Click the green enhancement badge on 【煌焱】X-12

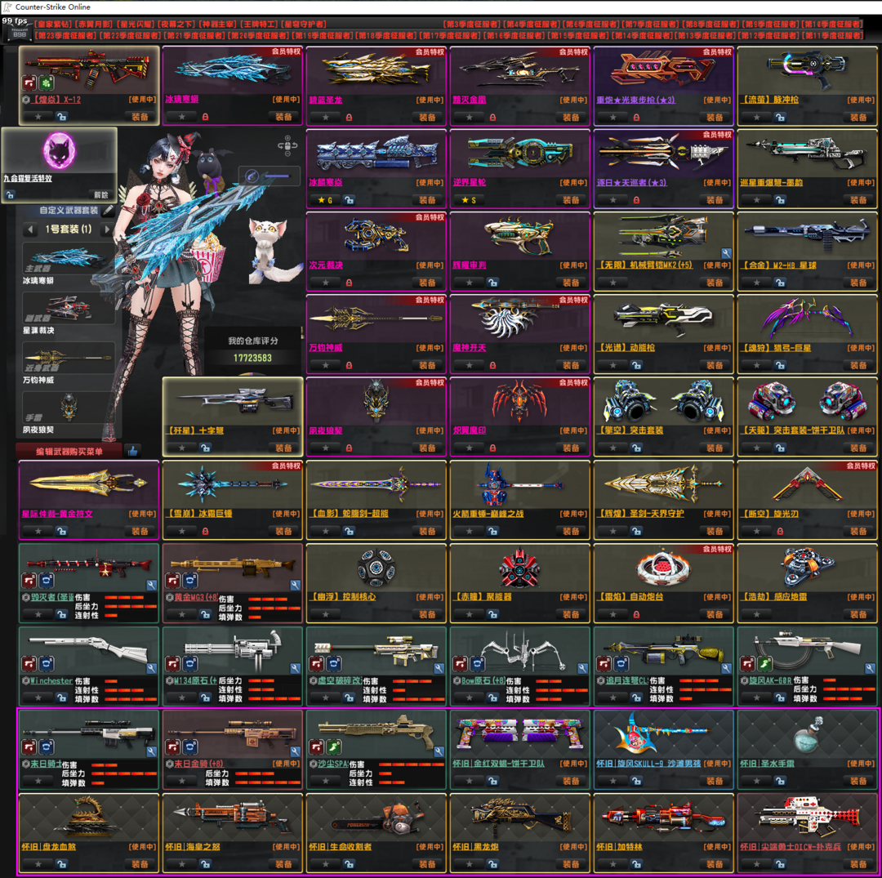pos(47,83)
